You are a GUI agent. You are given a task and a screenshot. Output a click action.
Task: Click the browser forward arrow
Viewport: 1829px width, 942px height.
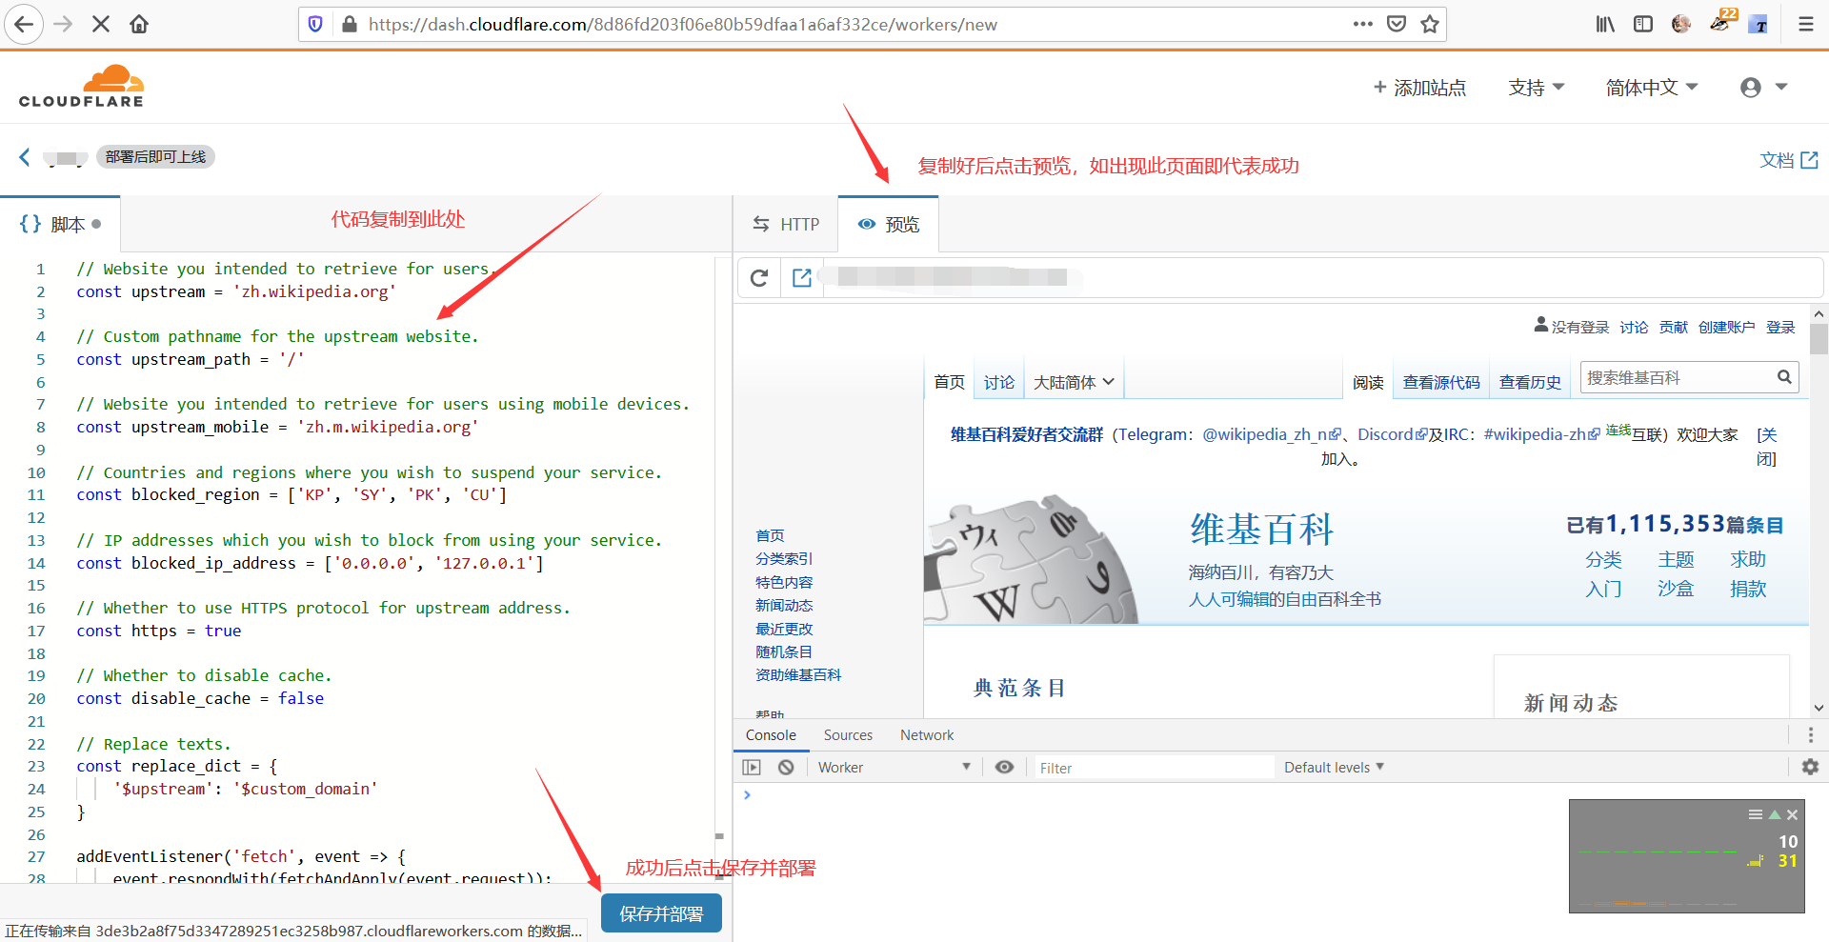pos(64,24)
